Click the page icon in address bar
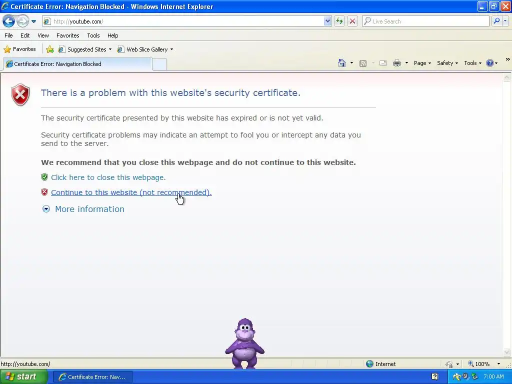 pyautogui.click(x=47, y=21)
